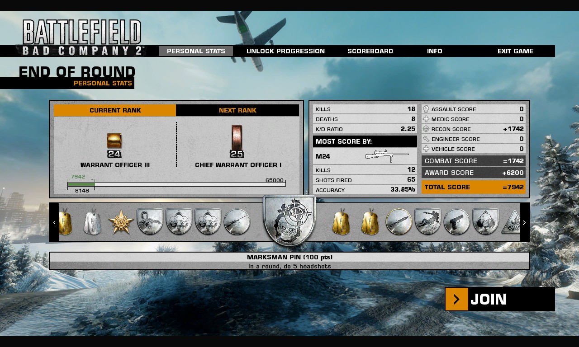
Task: Click the M24 sniper rifle silhouette
Action: click(x=387, y=156)
